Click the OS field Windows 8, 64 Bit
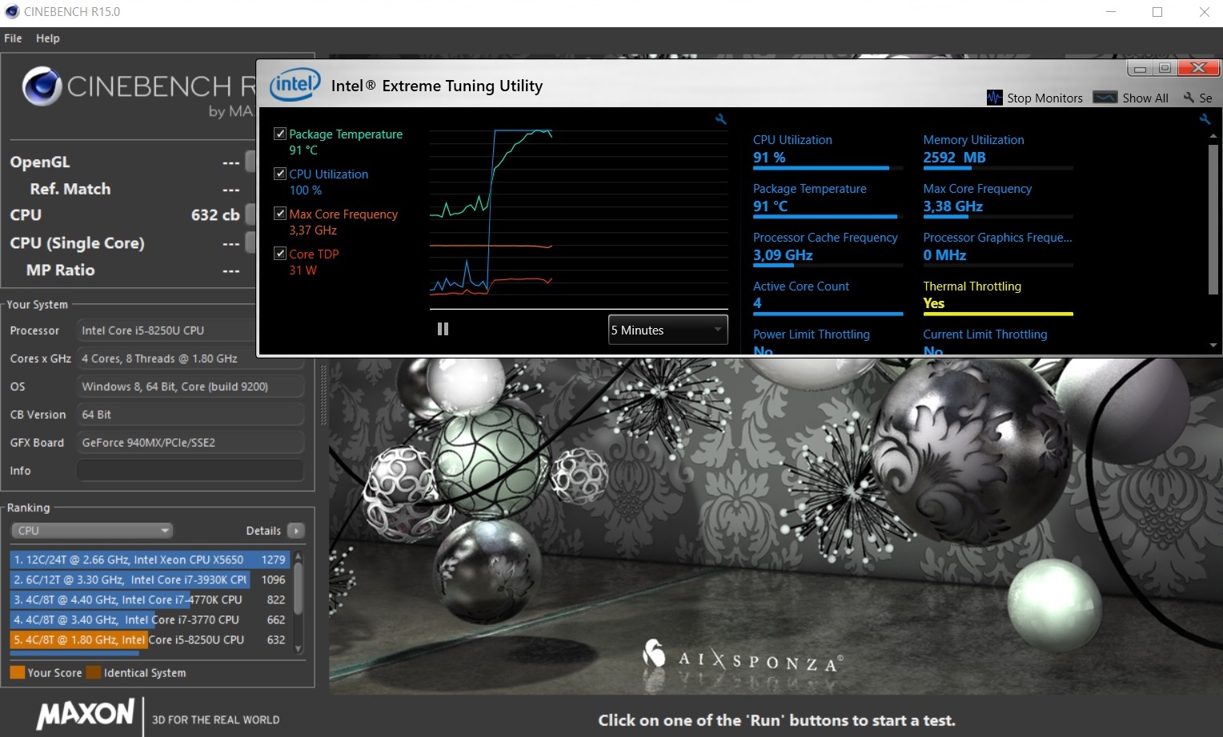The height and width of the screenshot is (737, 1223). pyautogui.click(x=190, y=387)
